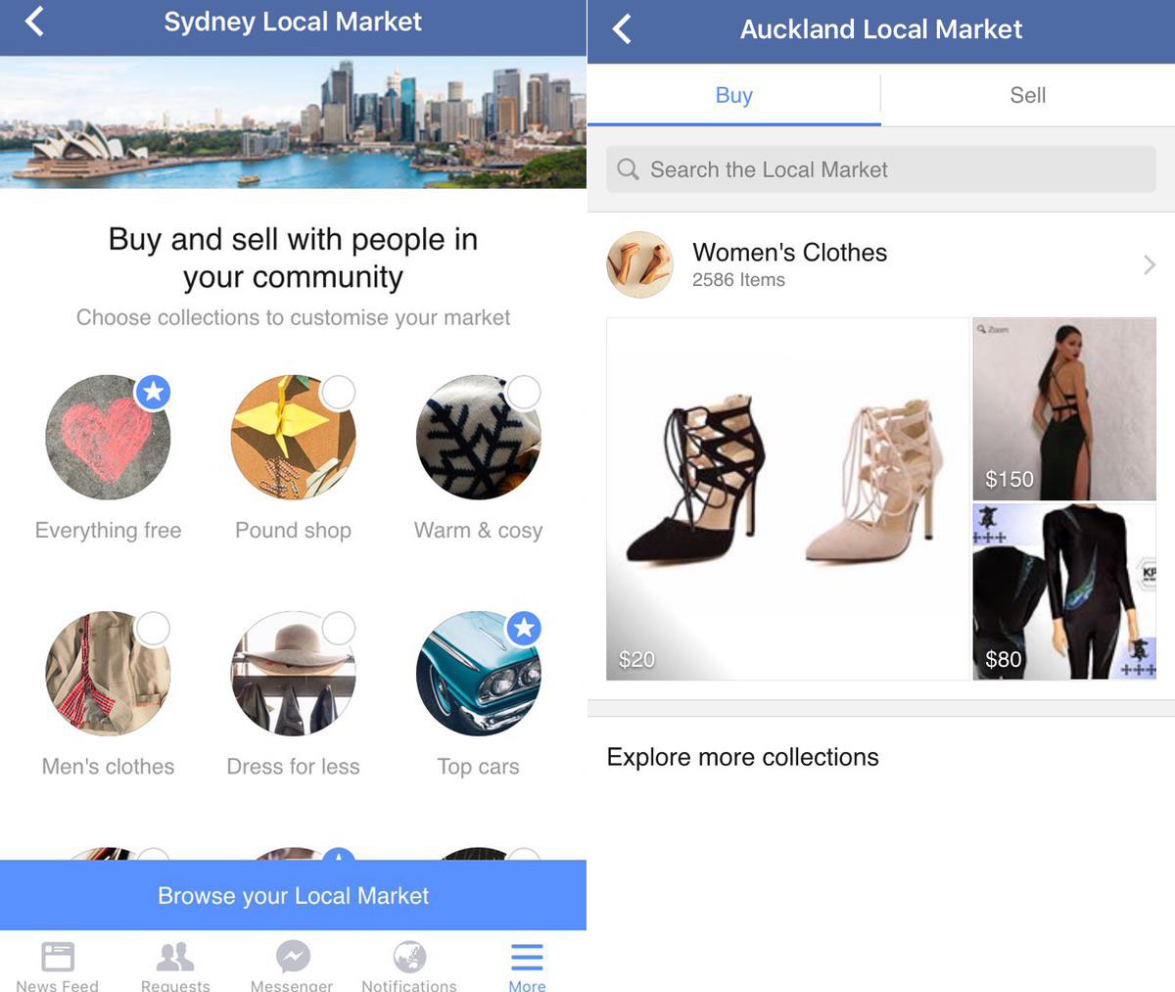1175x992 pixels.
Task: Deselect the Everything free collection star
Action: (153, 392)
